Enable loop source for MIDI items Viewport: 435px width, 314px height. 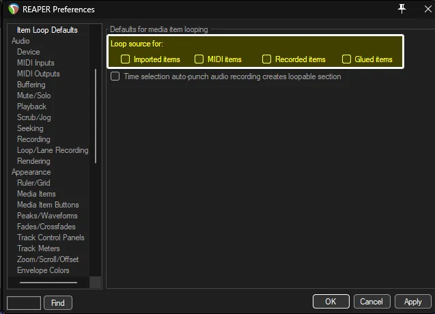click(199, 59)
